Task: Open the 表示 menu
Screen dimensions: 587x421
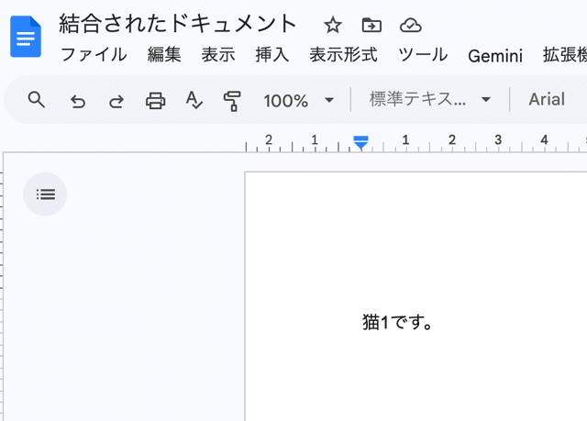Action: 218,55
